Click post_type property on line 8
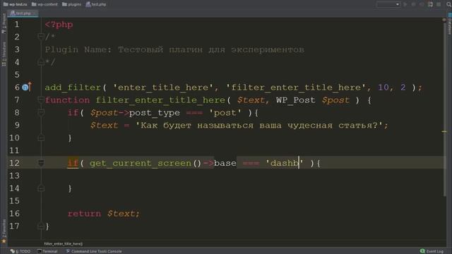 click(155, 113)
